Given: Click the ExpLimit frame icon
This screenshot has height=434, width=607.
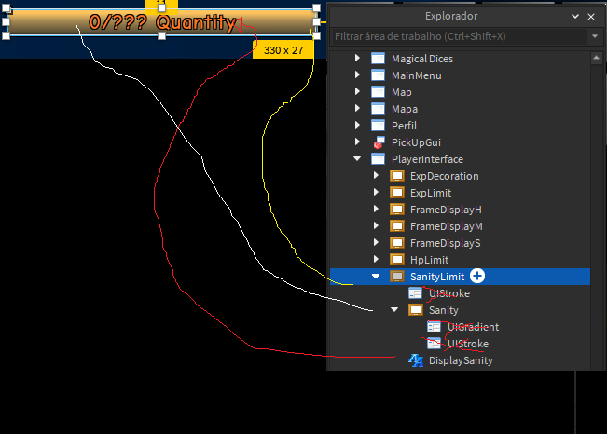Looking at the screenshot, I should (x=397, y=193).
